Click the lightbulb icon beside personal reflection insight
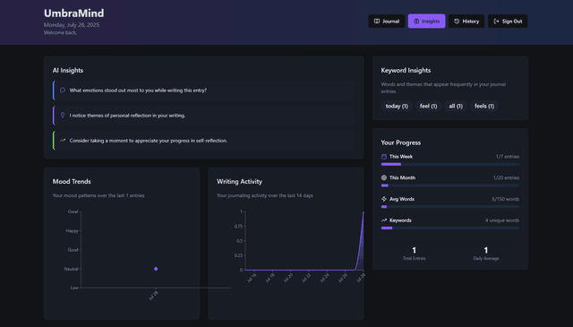 (x=63, y=116)
